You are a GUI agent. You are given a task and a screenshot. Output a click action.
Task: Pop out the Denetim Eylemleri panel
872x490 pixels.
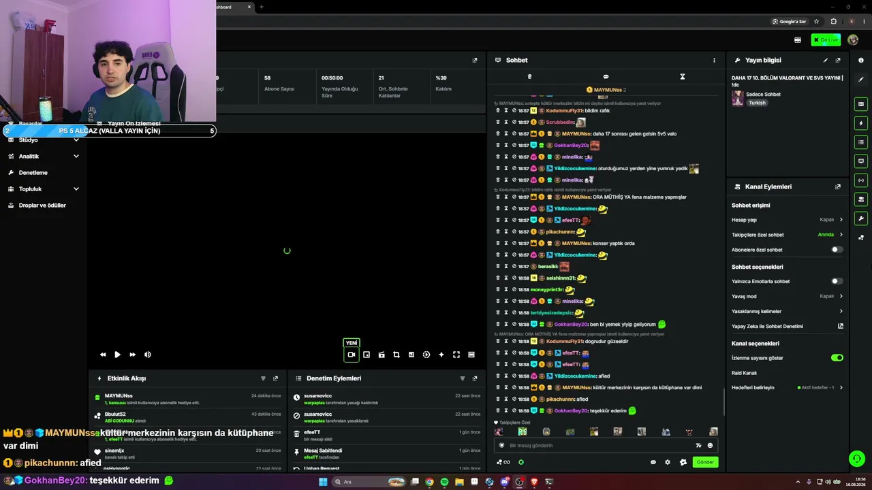pos(475,378)
